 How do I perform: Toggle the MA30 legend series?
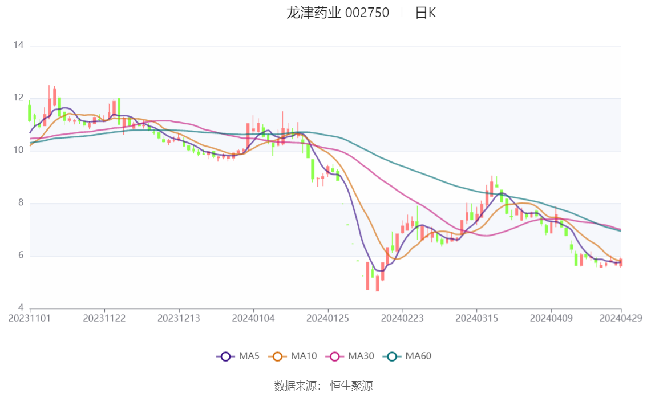pyautogui.click(x=350, y=356)
